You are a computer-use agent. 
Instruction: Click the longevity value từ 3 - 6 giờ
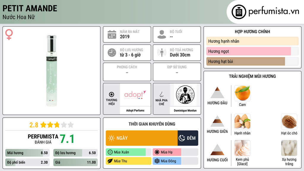tap(130, 55)
